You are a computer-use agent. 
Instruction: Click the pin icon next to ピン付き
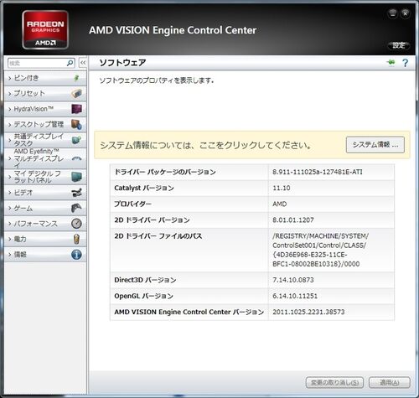click(x=76, y=78)
